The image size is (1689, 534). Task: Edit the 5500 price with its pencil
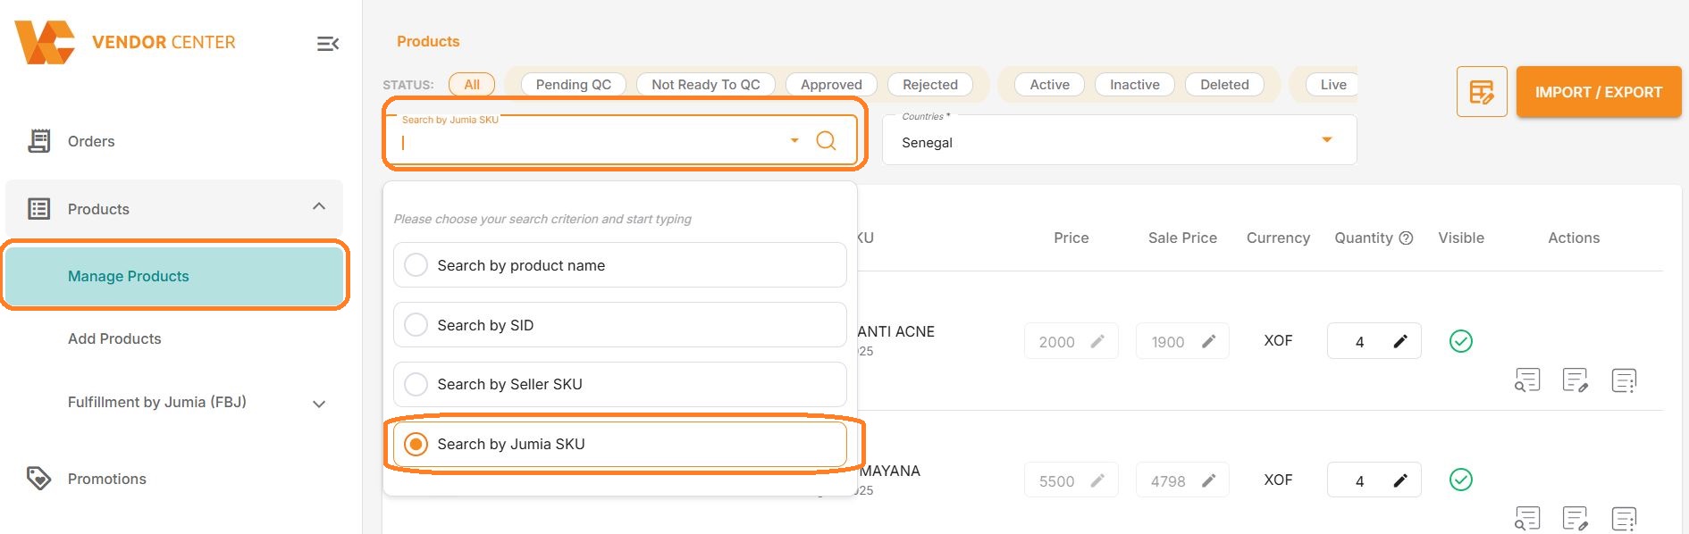pyautogui.click(x=1097, y=480)
